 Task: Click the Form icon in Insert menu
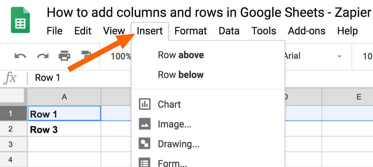coord(145,163)
